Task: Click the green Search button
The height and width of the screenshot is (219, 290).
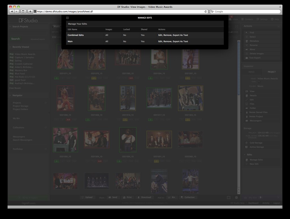Action: pyautogui.click(x=15, y=39)
